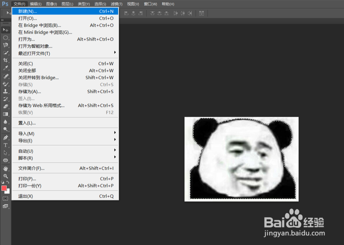Collapse the toolbox using double-arrow
The width and height of the screenshot is (344, 245).
[x=2, y=20]
